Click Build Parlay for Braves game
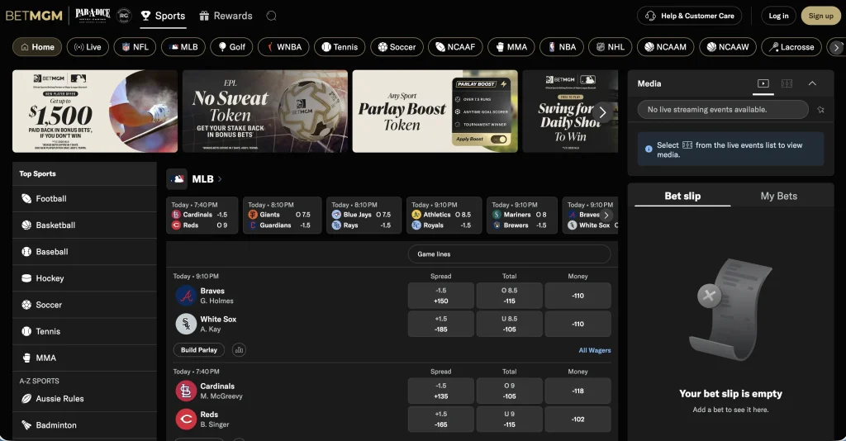 (199, 350)
